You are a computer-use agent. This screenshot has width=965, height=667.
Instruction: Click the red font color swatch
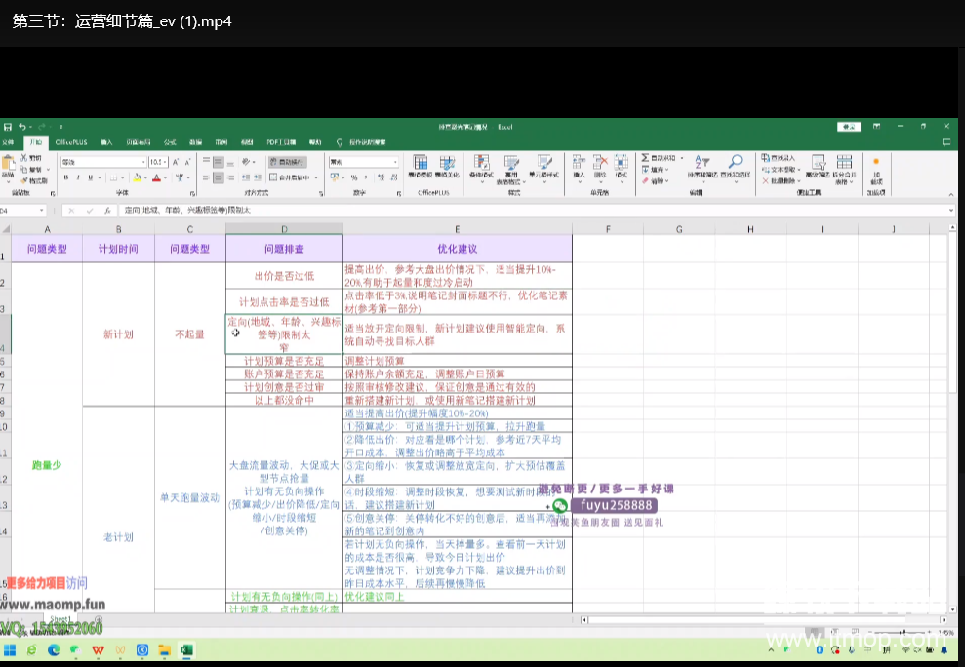coord(157,177)
